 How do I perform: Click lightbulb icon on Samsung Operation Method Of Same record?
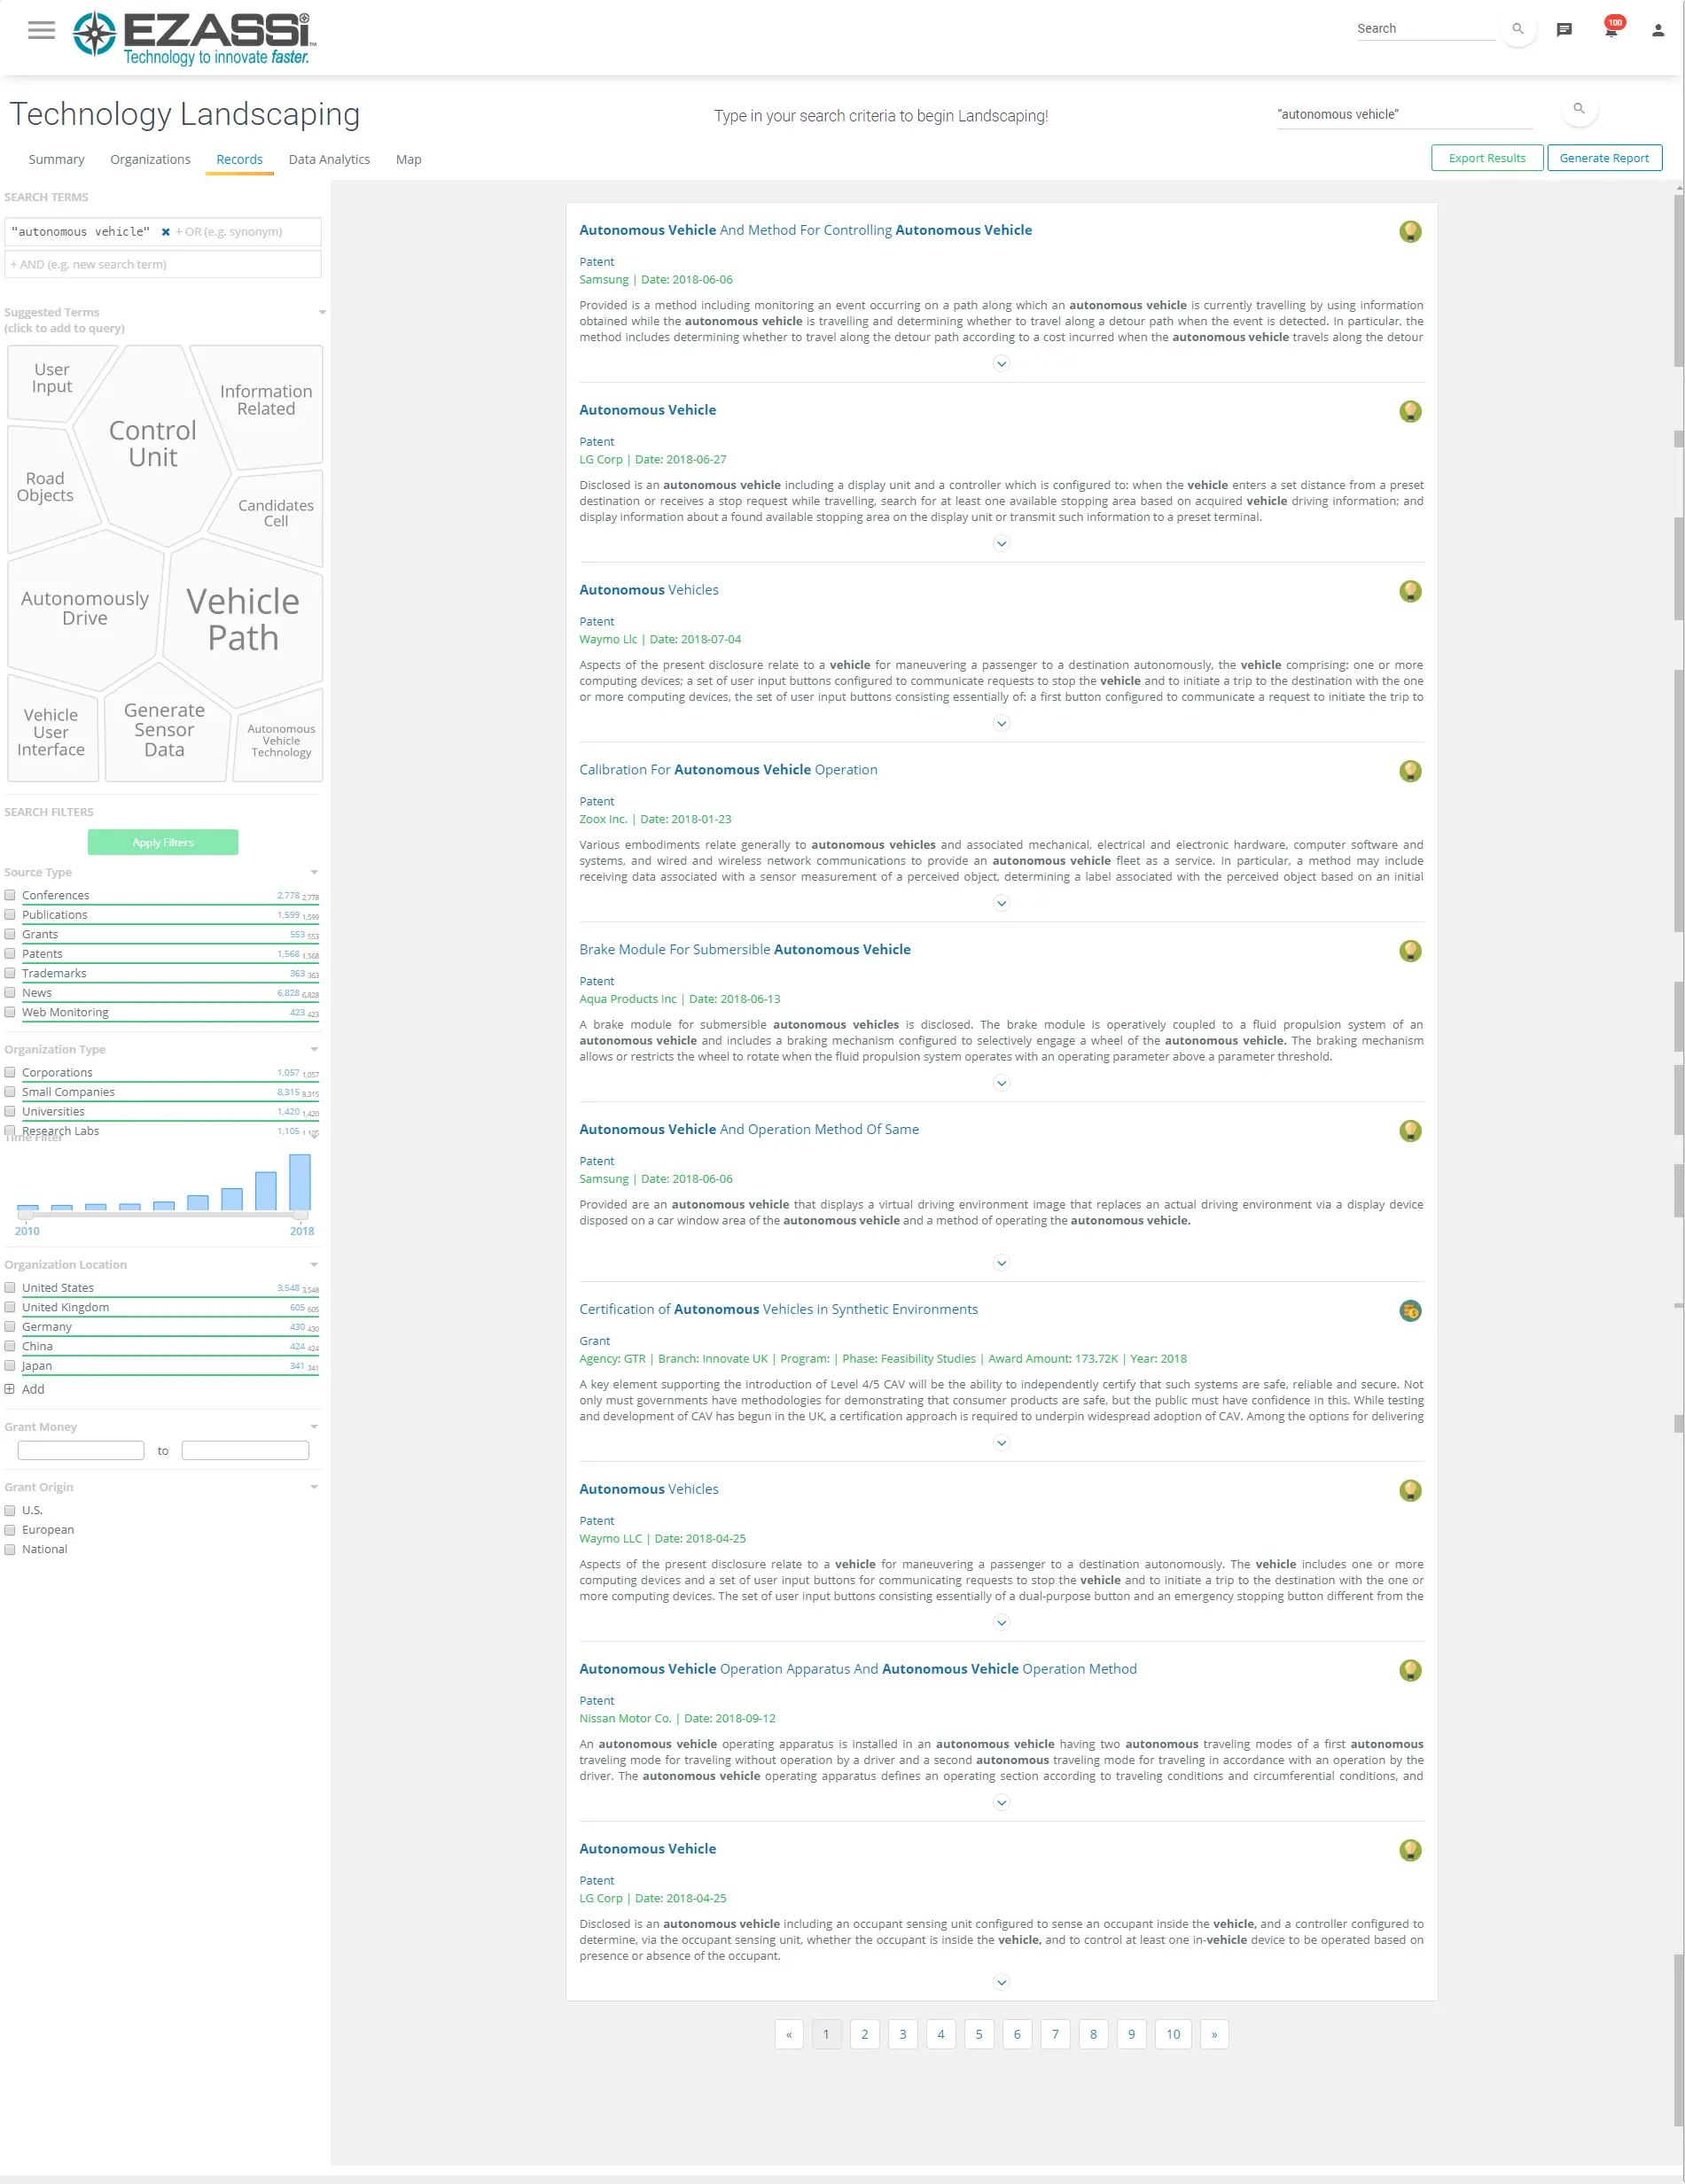pos(1410,1131)
